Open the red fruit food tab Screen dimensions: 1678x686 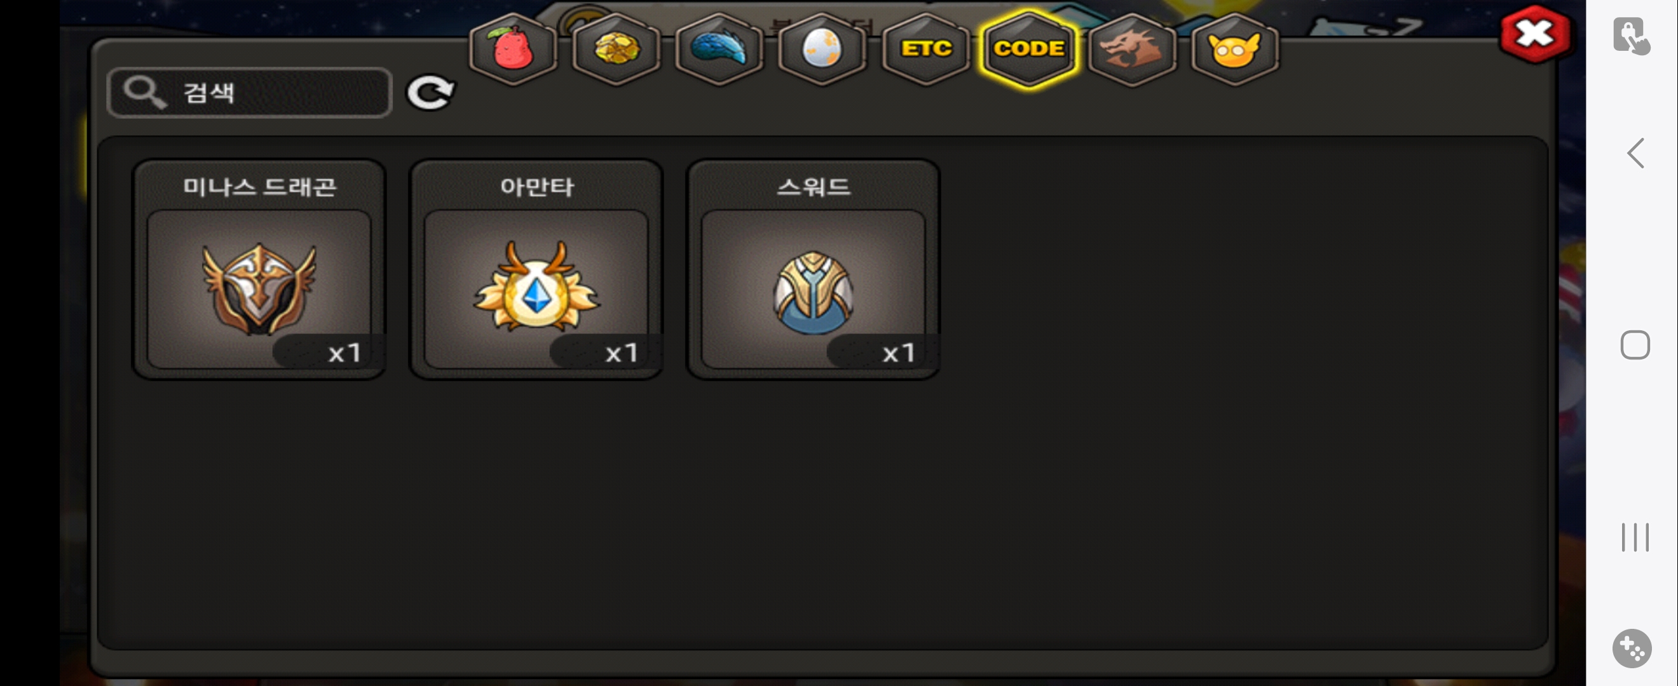pyautogui.click(x=513, y=49)
